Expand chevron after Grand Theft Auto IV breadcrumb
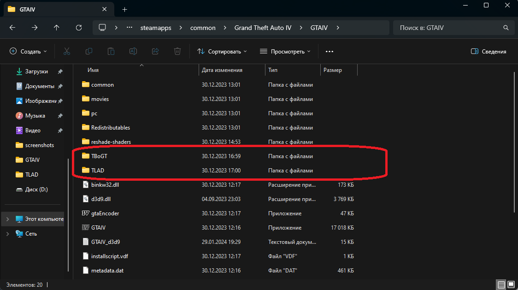The image size is (518, 290). (x=301, y=28)
